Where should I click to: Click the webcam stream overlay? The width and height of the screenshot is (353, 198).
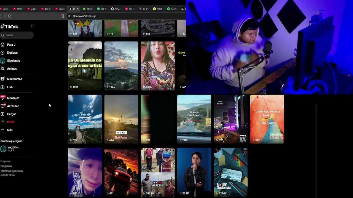tap(269, 47)
